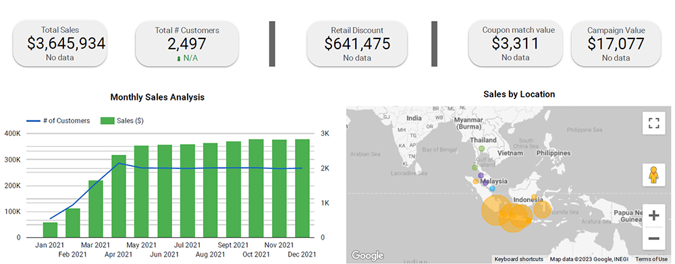Click the Retail Discount scorecard
Image resolution: width=675 pixels, height=264 pixels.
(357, 43)
